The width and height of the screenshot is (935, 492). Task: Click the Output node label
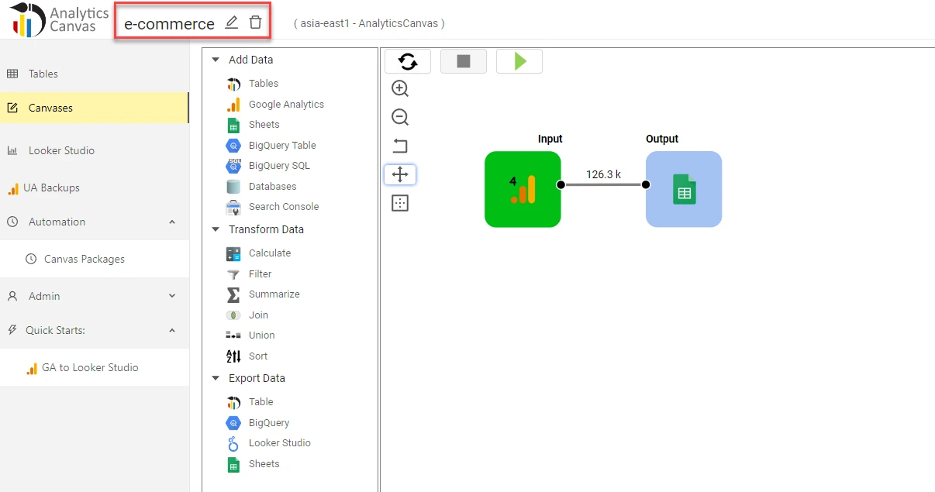click(x=662, y=139)
